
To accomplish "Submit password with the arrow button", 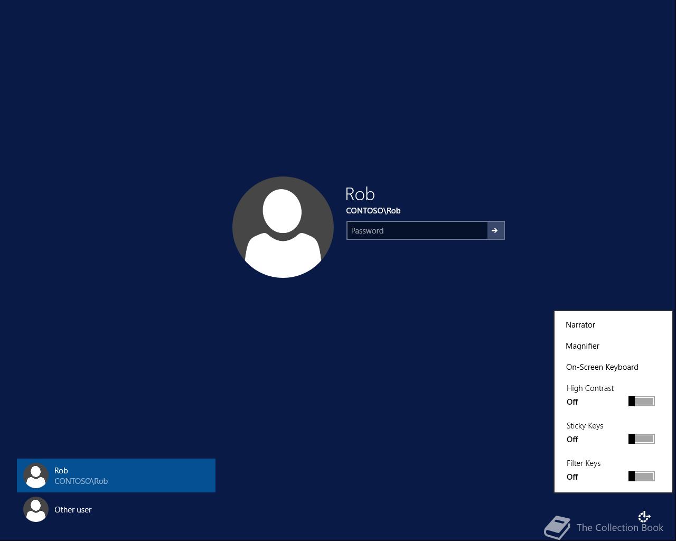I will pyautogui.click(x=495, y=230).
